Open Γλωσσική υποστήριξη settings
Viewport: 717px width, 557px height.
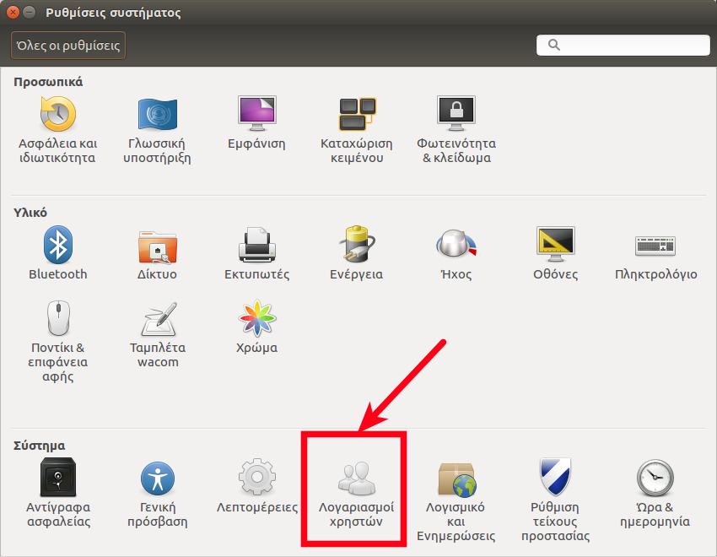coord(157,130)
